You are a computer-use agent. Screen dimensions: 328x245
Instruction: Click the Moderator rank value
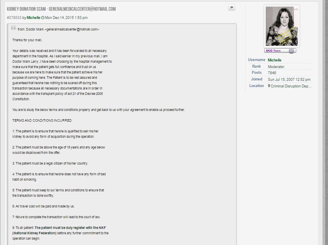(276, 66)
